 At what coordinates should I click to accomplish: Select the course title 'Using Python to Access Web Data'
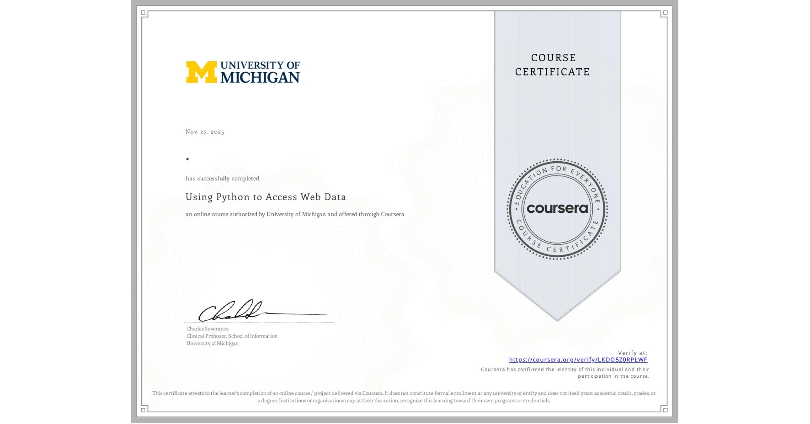[266, 197]
